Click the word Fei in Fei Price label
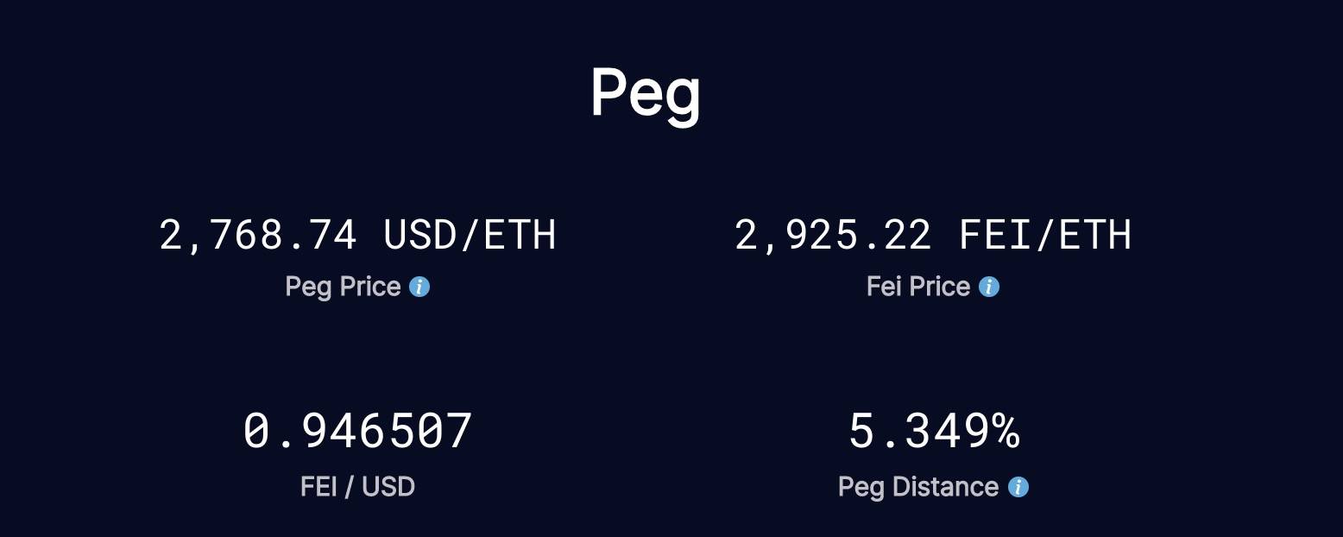The height and width of the screenshot is (537, 1343). click(883, 287)
